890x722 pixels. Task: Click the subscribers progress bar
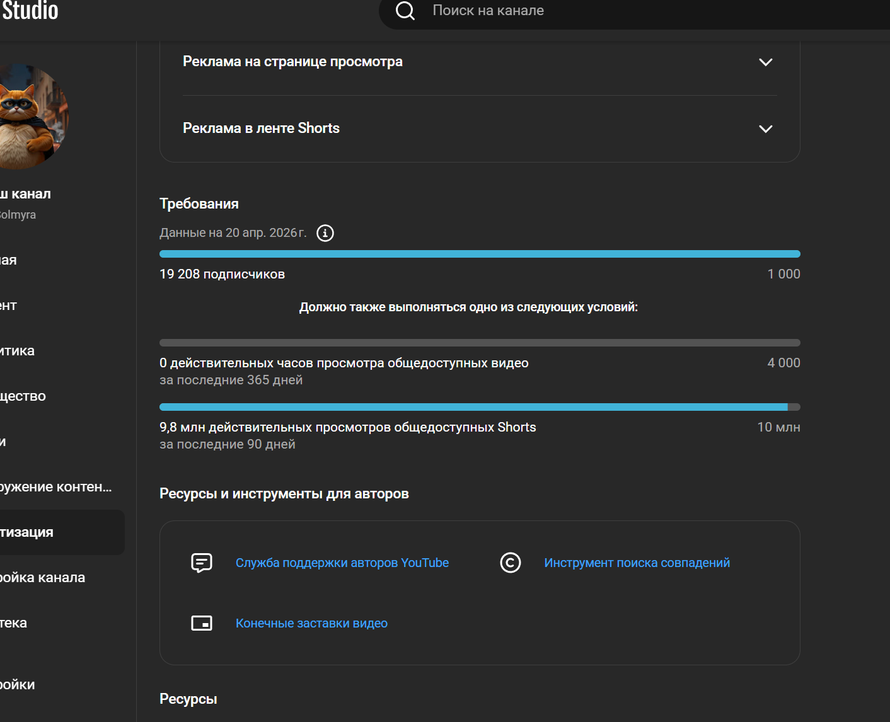(480, 254)
